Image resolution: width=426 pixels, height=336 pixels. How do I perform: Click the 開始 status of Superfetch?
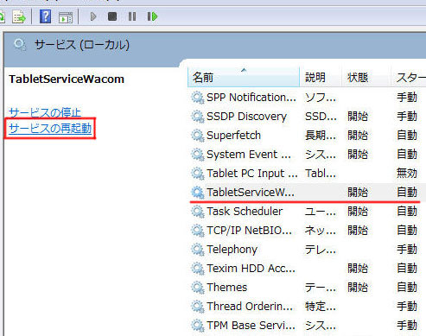[x=358, y=136]
